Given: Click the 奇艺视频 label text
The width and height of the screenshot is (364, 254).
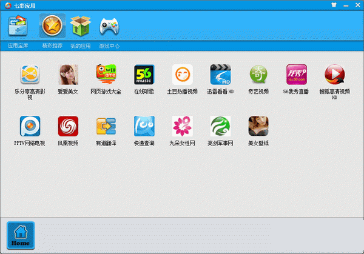Looking at the screenshot, I should (258, 92).
